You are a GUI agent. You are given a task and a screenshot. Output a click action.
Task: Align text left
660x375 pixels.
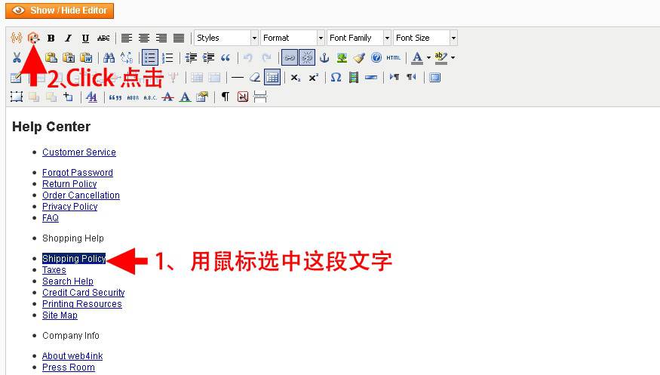[126, 38]
